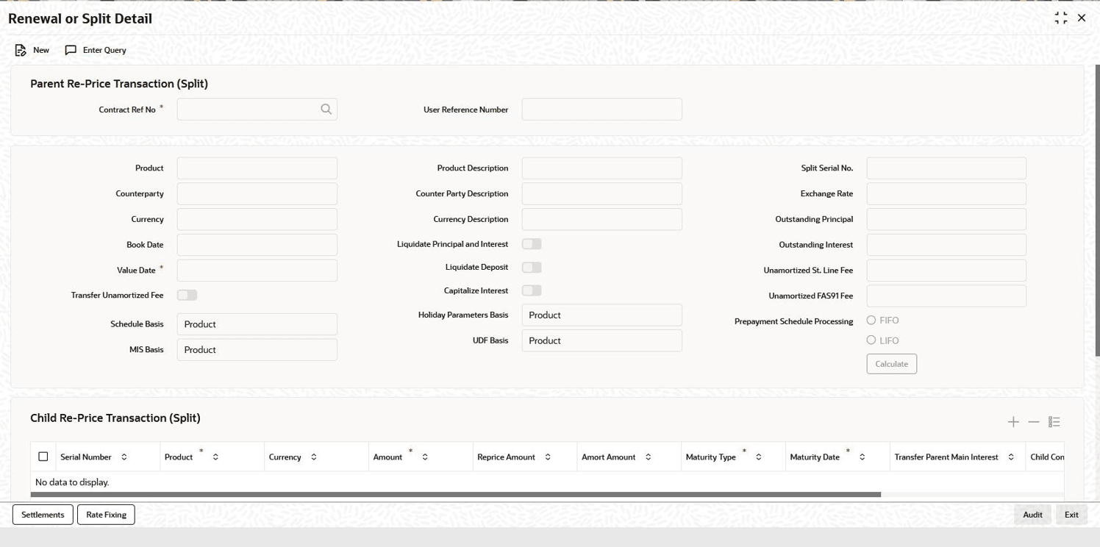Click the Outstanding Interest field
Viewport: 1100px width, 547px height.
946,245
